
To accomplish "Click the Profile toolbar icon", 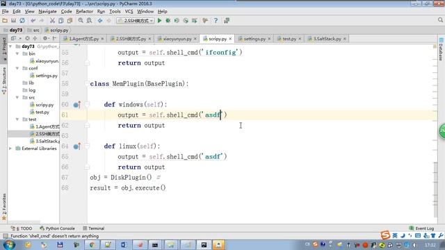I will coord(186,20).
